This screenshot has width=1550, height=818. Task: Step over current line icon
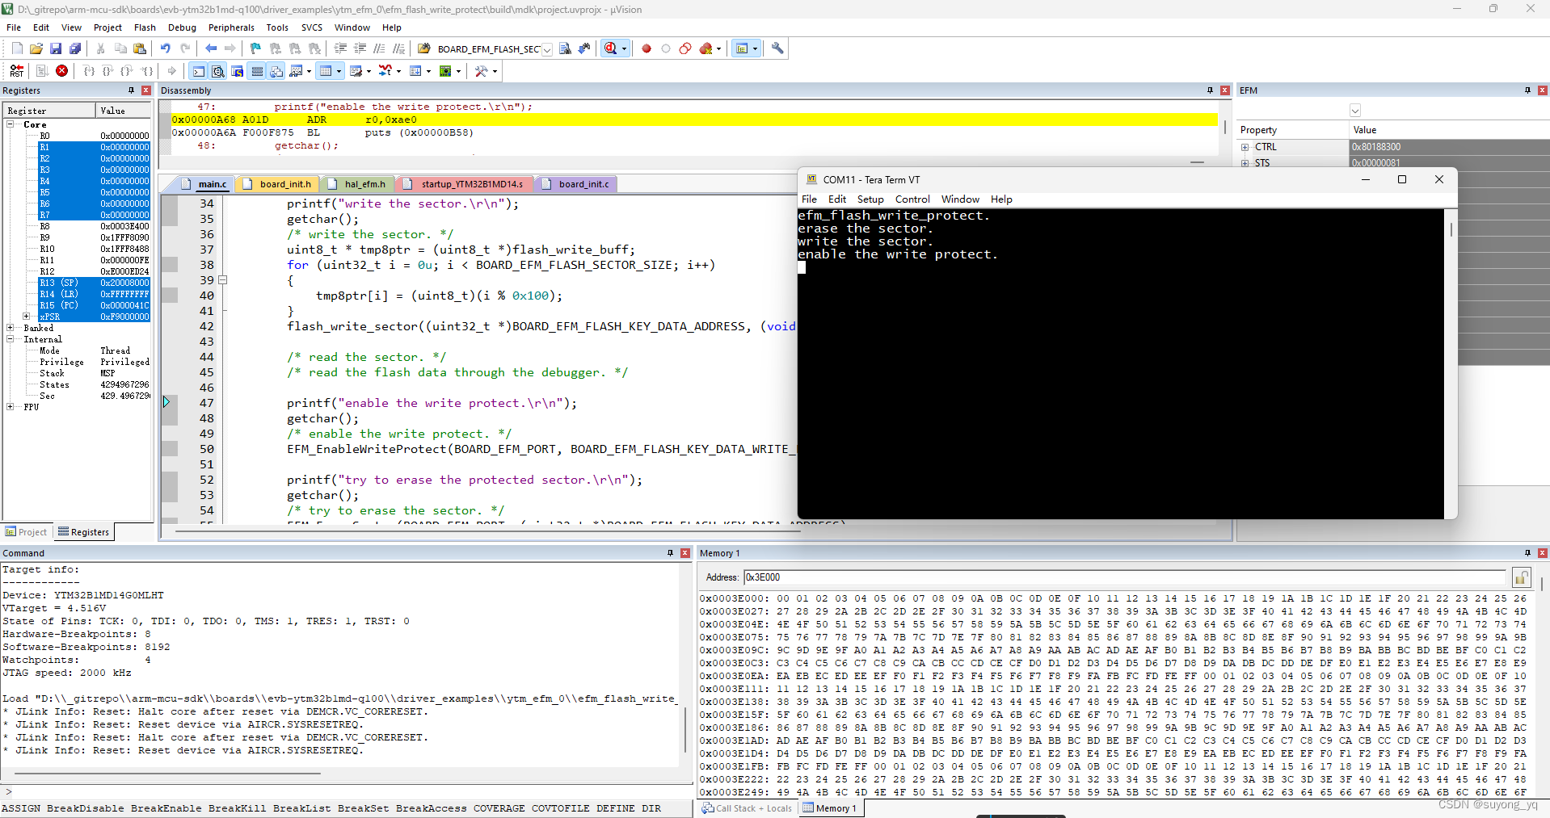[107, 71]
